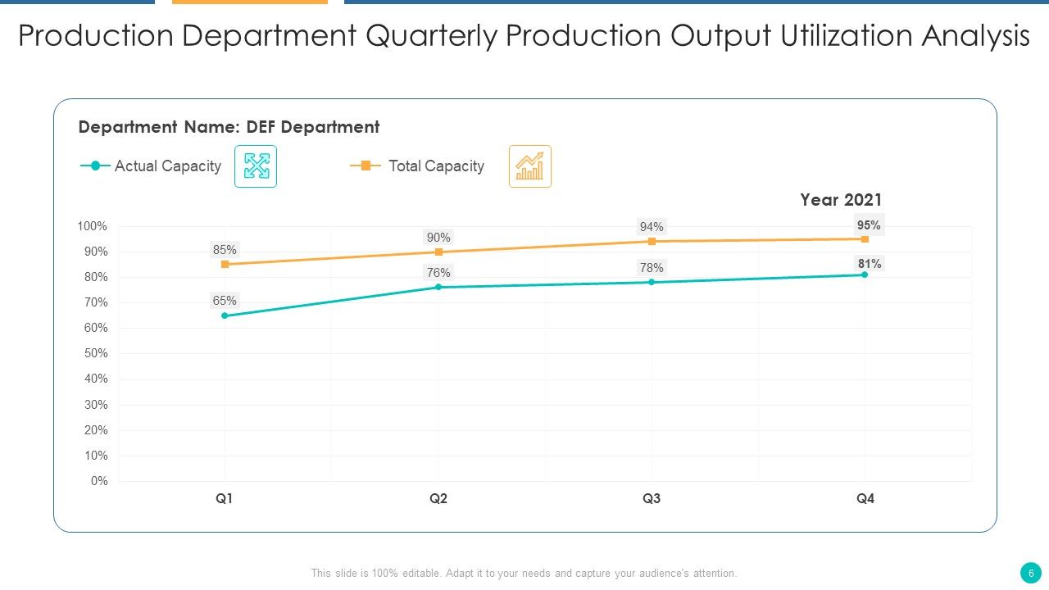Select the slide title text
This screenshot has height=590, width=1049.
click(x=524, y=36)
